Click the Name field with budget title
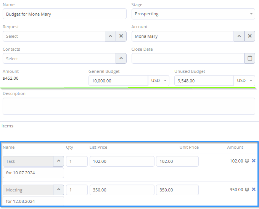Screen dimensions: 259x209 click(64, 14)
